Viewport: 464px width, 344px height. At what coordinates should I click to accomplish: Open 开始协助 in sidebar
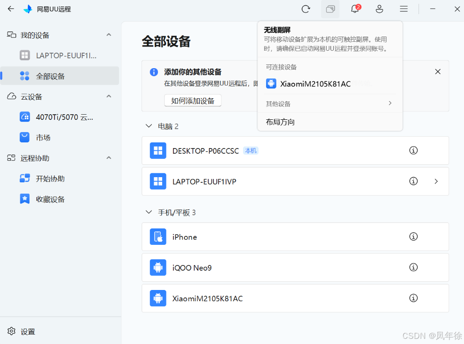pyautogui.click(x=60, y=179)
